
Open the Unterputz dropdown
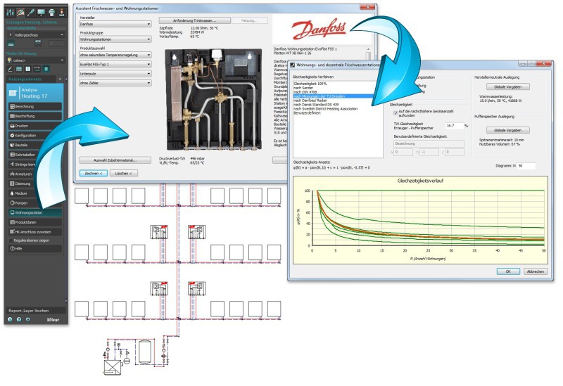(115, 74)
